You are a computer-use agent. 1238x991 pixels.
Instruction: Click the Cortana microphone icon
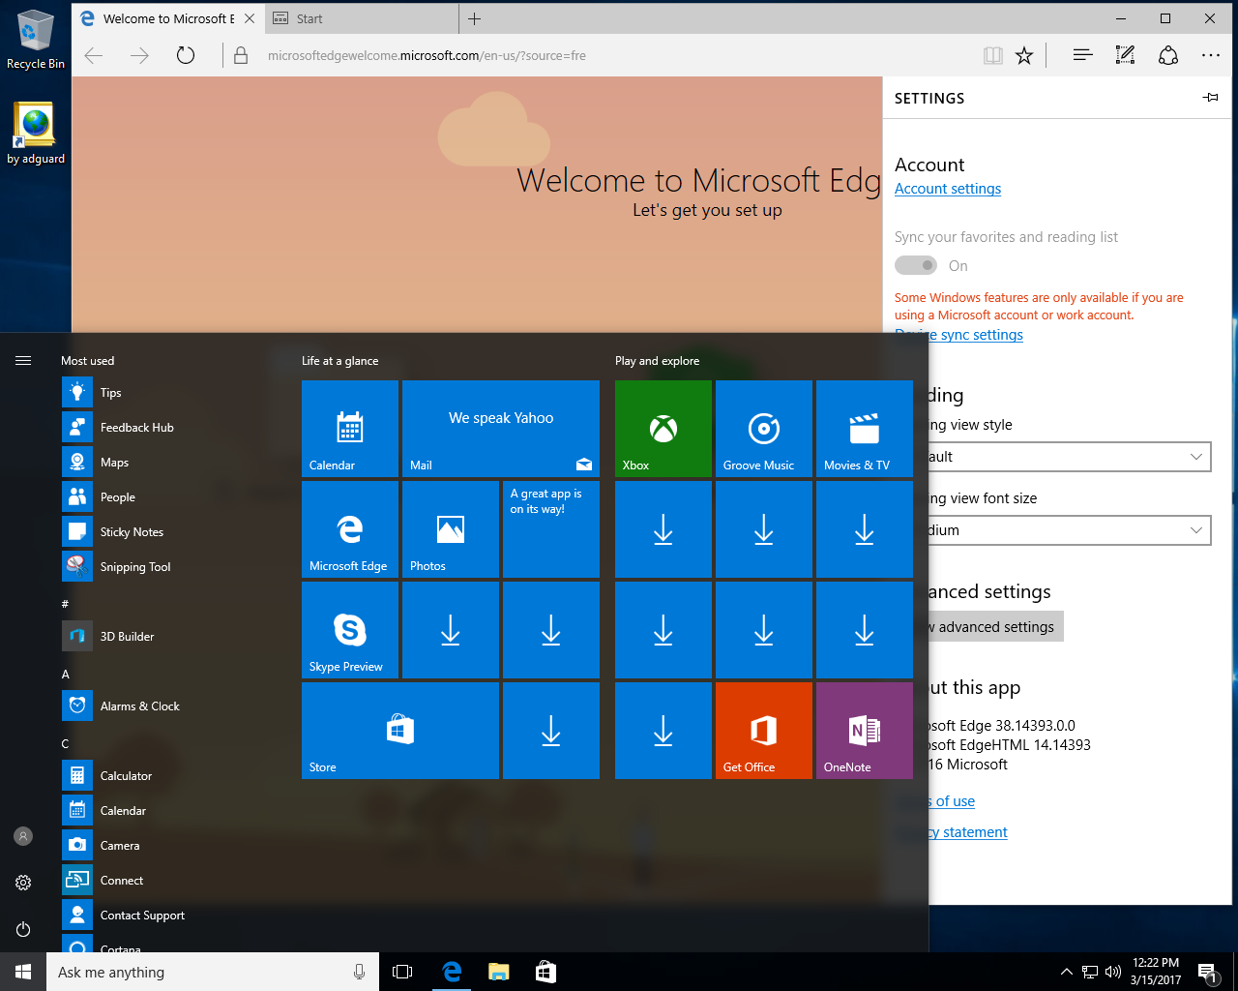359,973
